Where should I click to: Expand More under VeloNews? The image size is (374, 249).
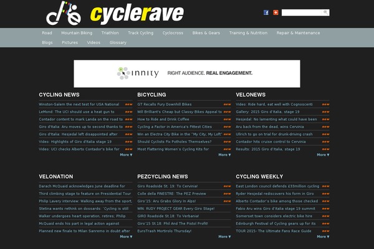[323, 155]
